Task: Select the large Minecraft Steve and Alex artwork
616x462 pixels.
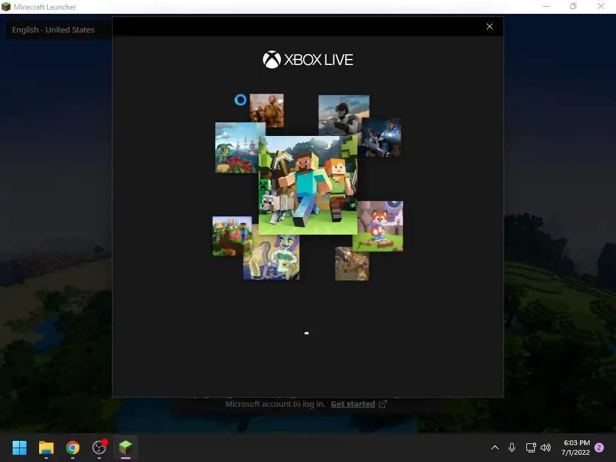Action: (308, 185)
